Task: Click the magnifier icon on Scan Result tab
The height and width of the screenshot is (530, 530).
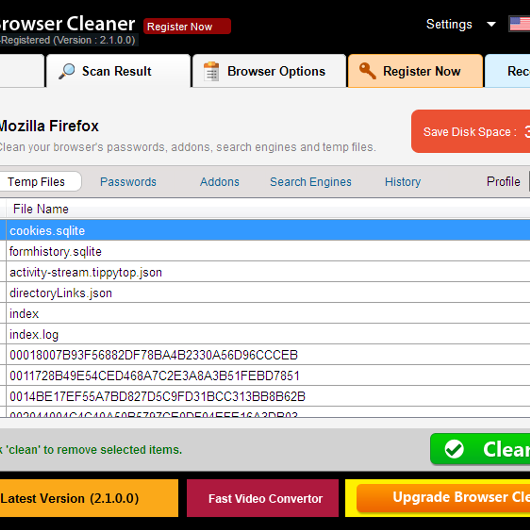Action: tap(67, 71)
